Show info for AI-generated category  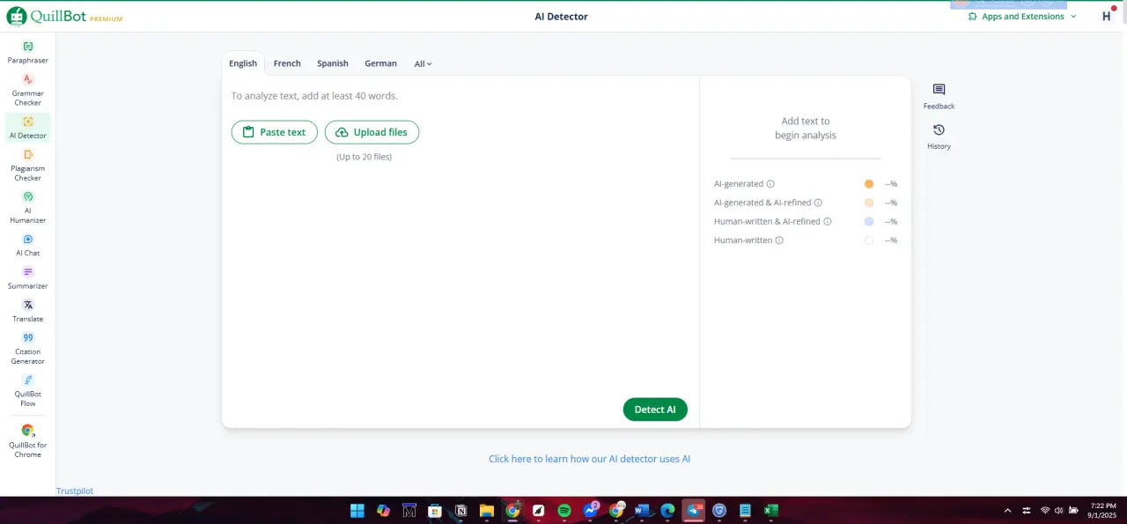(770, 184)
